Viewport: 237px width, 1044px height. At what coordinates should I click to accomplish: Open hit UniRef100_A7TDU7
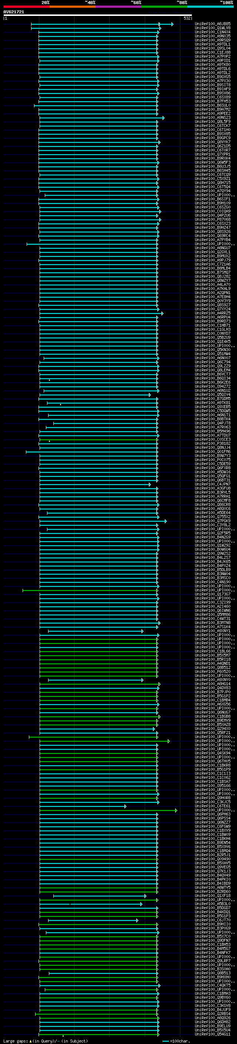coord(213,436)
